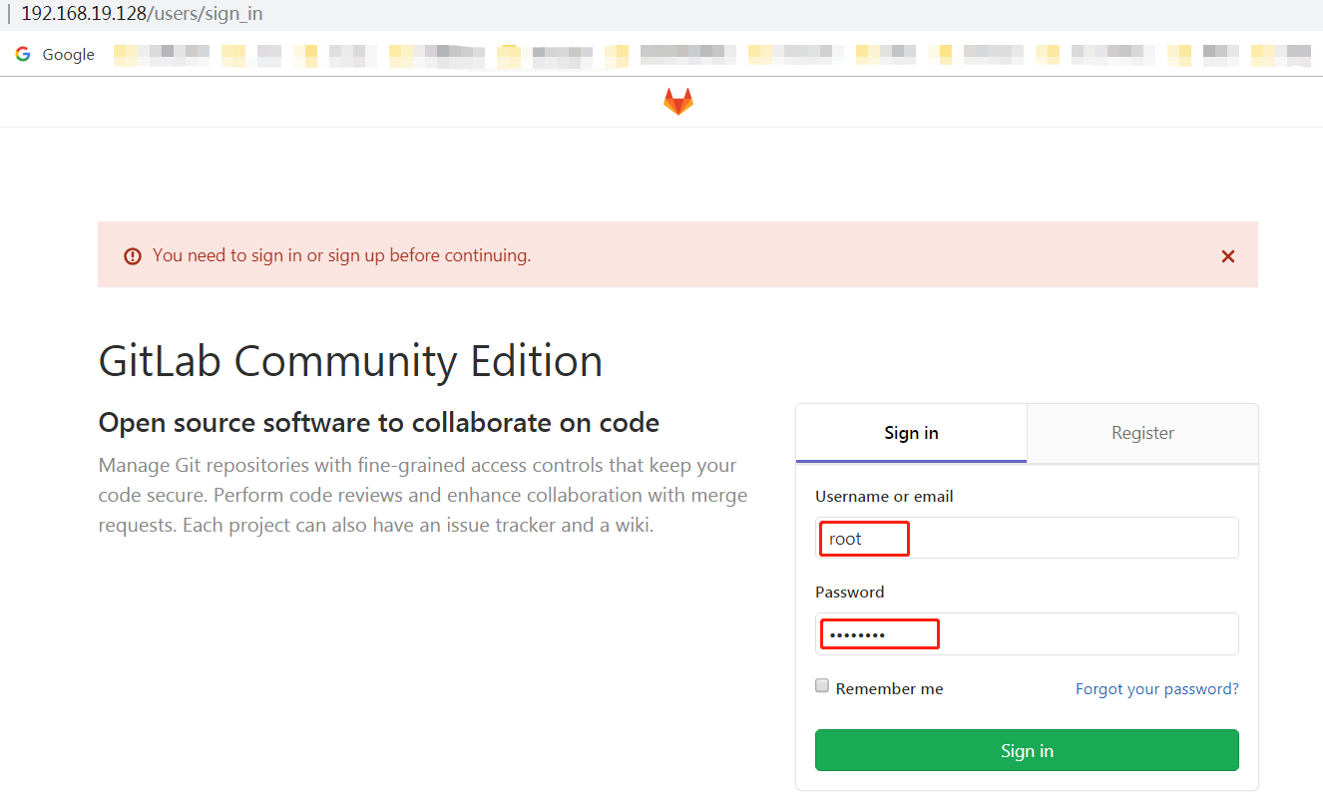
Task: Open the Forgot your password link
Action: coord(1157,688)
